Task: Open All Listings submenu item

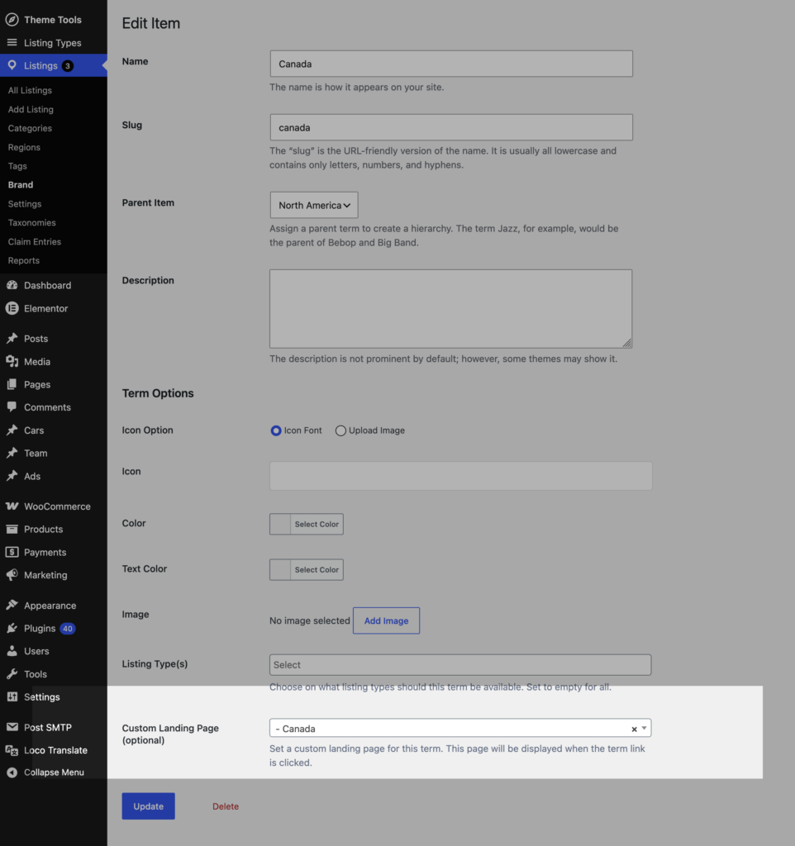Action: click(30, 90)
